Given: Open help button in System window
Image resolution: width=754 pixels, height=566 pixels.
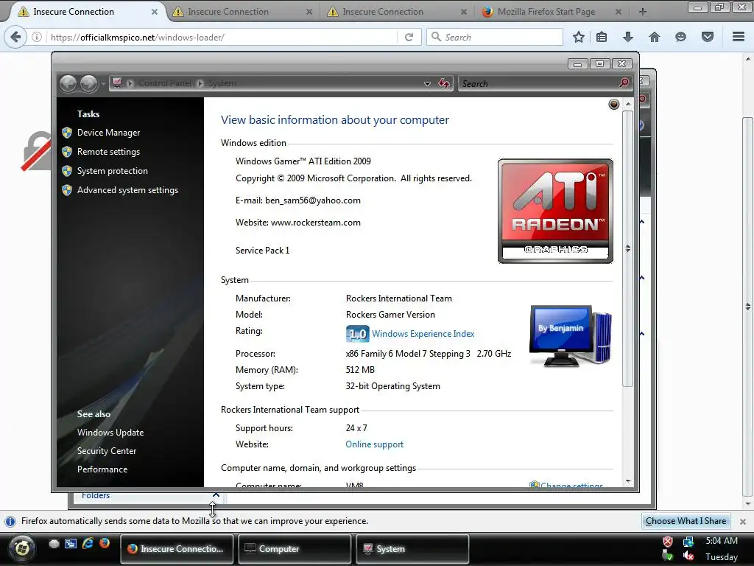Looking at the screenshot, I should pos(613,104).
